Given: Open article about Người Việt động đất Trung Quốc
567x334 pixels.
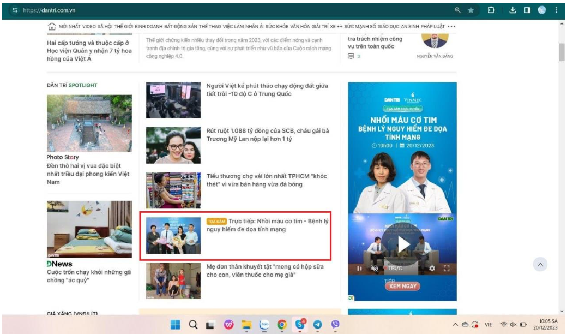Looking at the screenshot, I should click(267, 90).
